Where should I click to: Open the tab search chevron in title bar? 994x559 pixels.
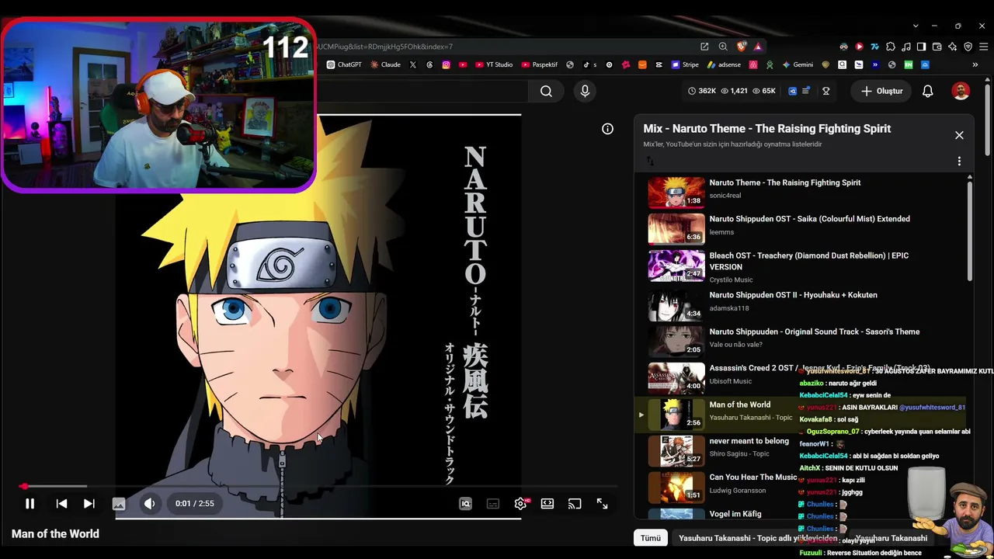pyautogui.click(x=916, y=26)
